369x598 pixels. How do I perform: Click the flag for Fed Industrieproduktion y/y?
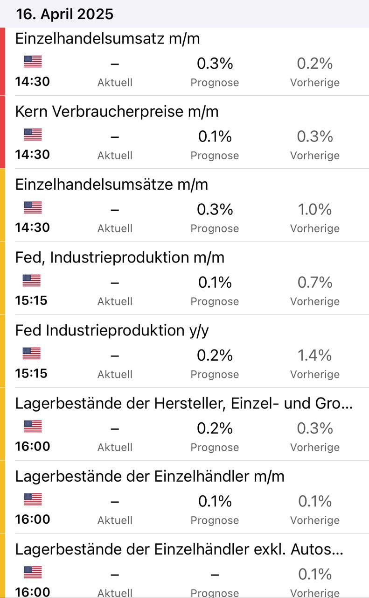pos(32,353)
